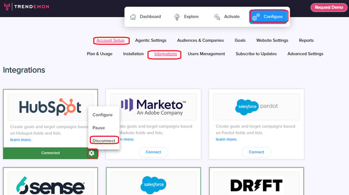Choose Pause in HubSpot menu
The image size is (349, 195).
point(98,128)
